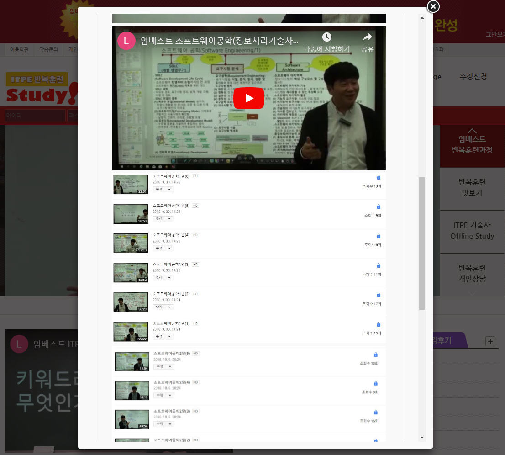This screenshot has width=505, height=455.
Task: Click the lock icon for 소프트웨어공학1일(5)
Action: [379, 206]
